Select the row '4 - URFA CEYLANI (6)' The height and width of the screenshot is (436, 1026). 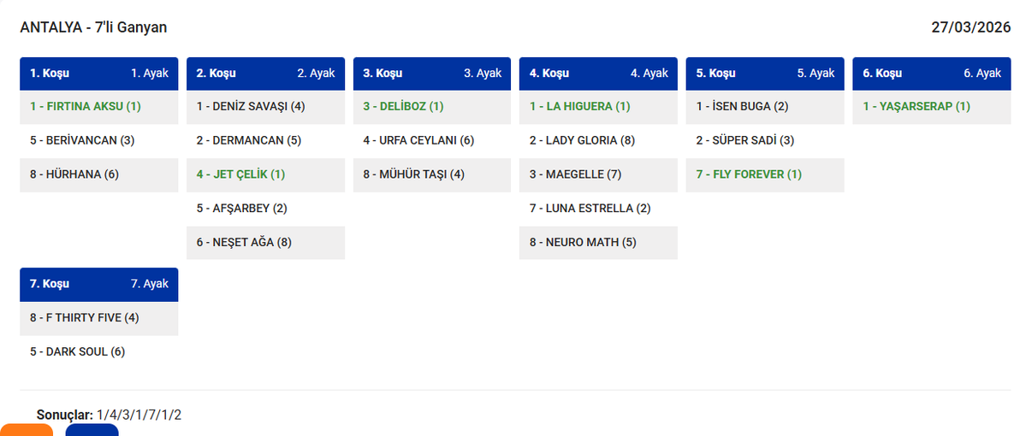(x=432, y=140)
